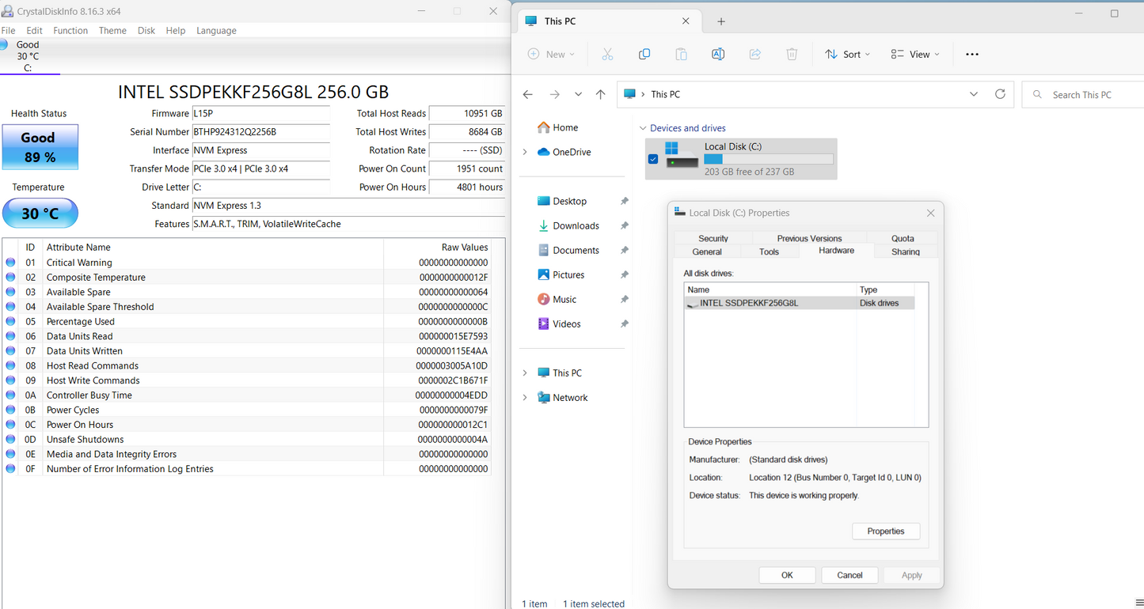Click the Name column header in drives list
This screenshot has height=609, width=1144.
pyautogui.click(x=771, y=289)
